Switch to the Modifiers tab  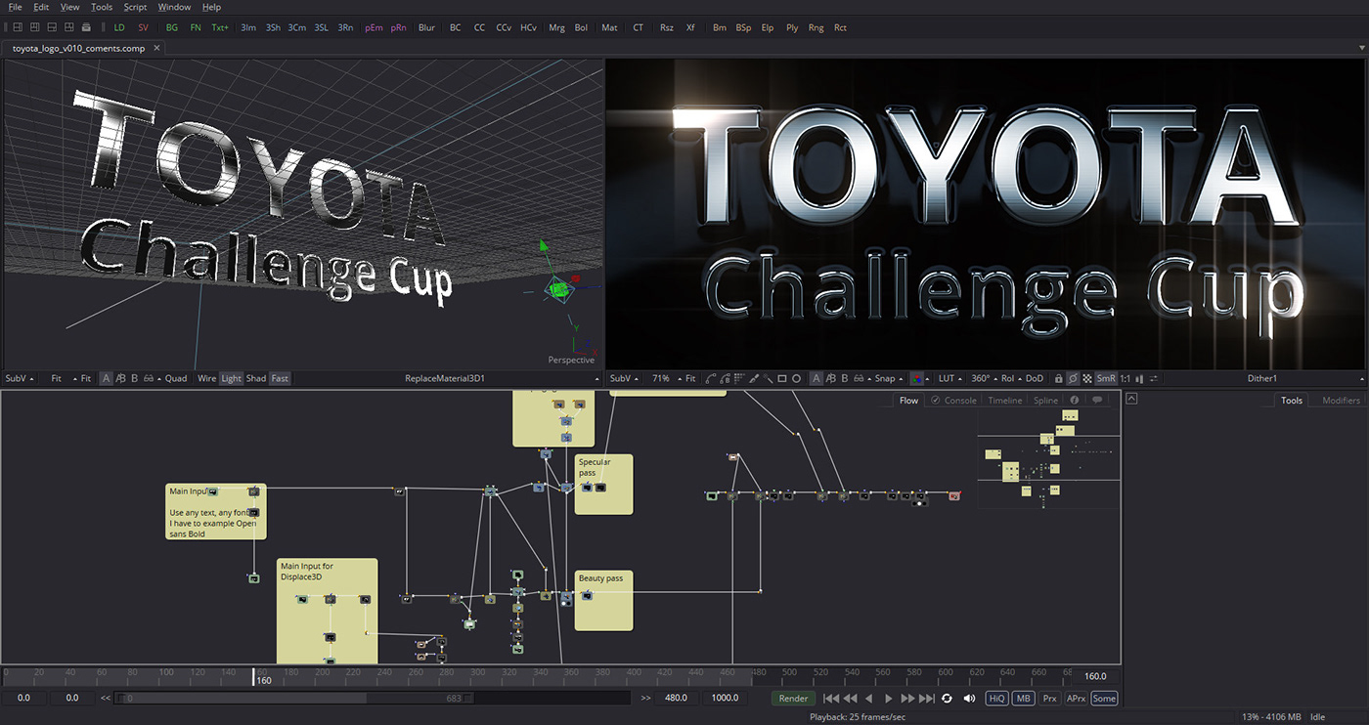1341,401
